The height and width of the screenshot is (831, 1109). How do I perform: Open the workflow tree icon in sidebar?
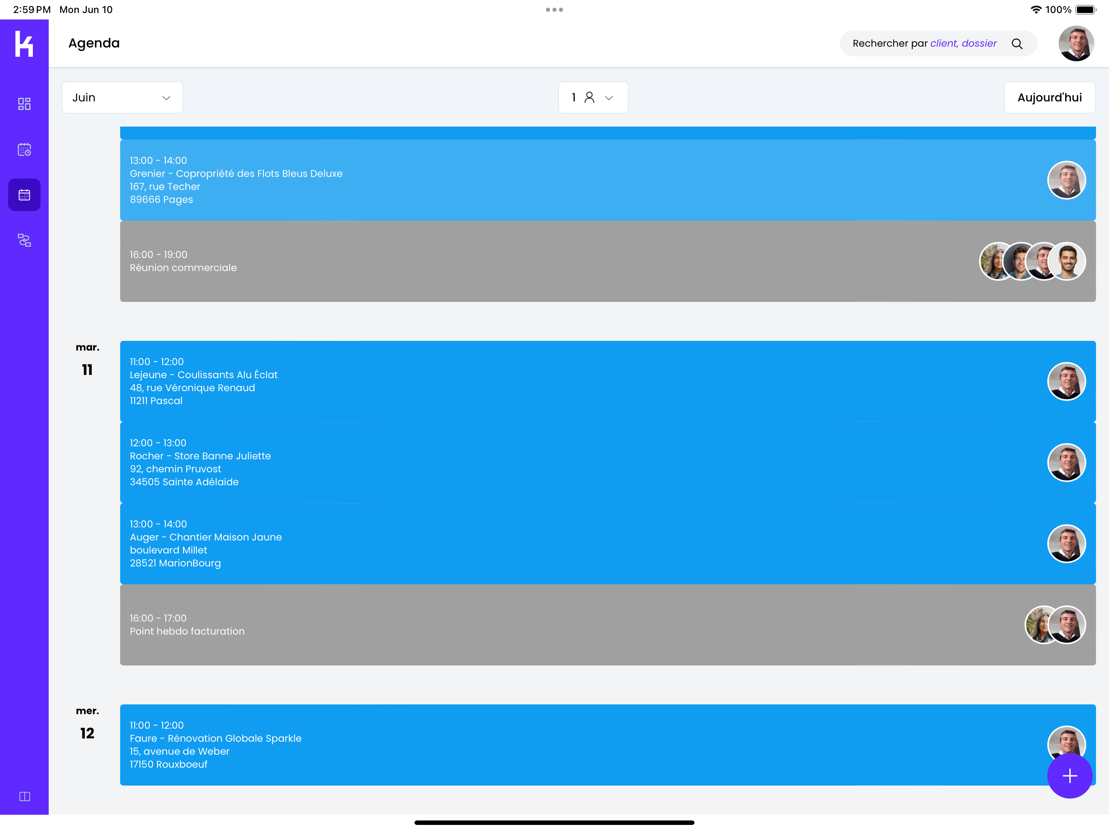(x=24, y=240)
